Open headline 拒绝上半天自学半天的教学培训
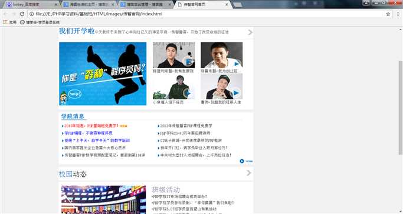 [97, 141]
